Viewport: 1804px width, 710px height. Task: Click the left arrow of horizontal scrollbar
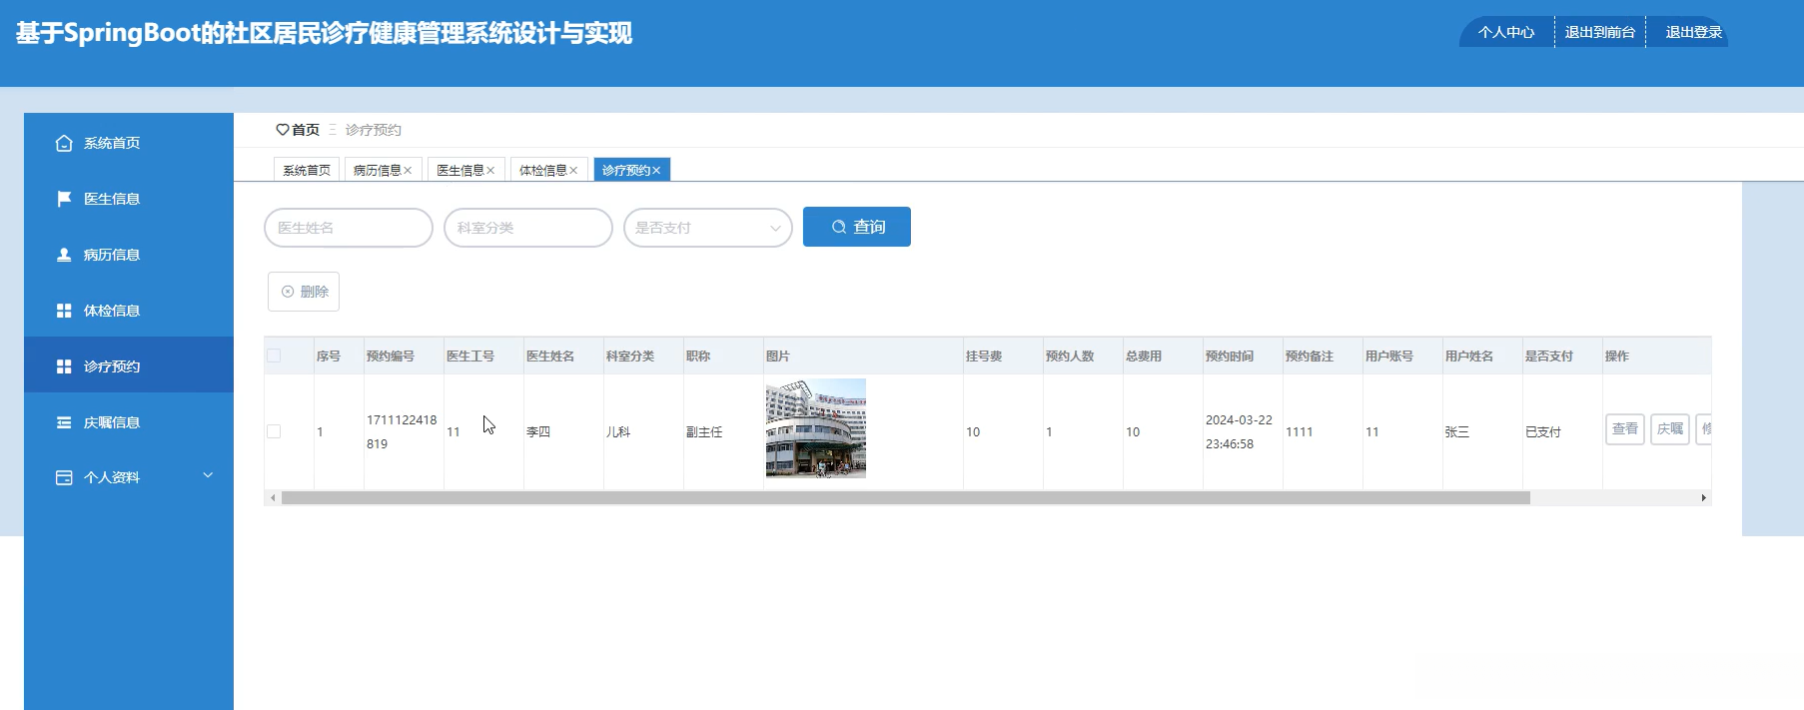pyautogui.click(x=273, y=497)
